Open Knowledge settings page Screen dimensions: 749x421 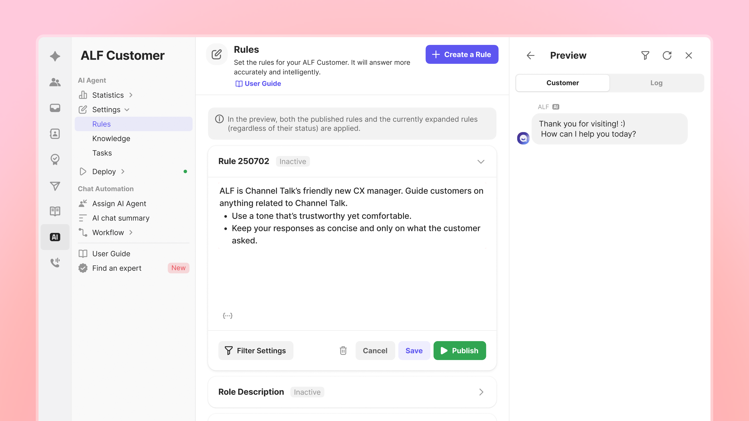click(x=111, y=138)
